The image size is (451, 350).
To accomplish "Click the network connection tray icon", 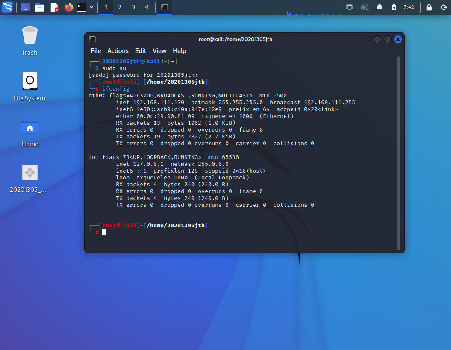I will (349, 7).
